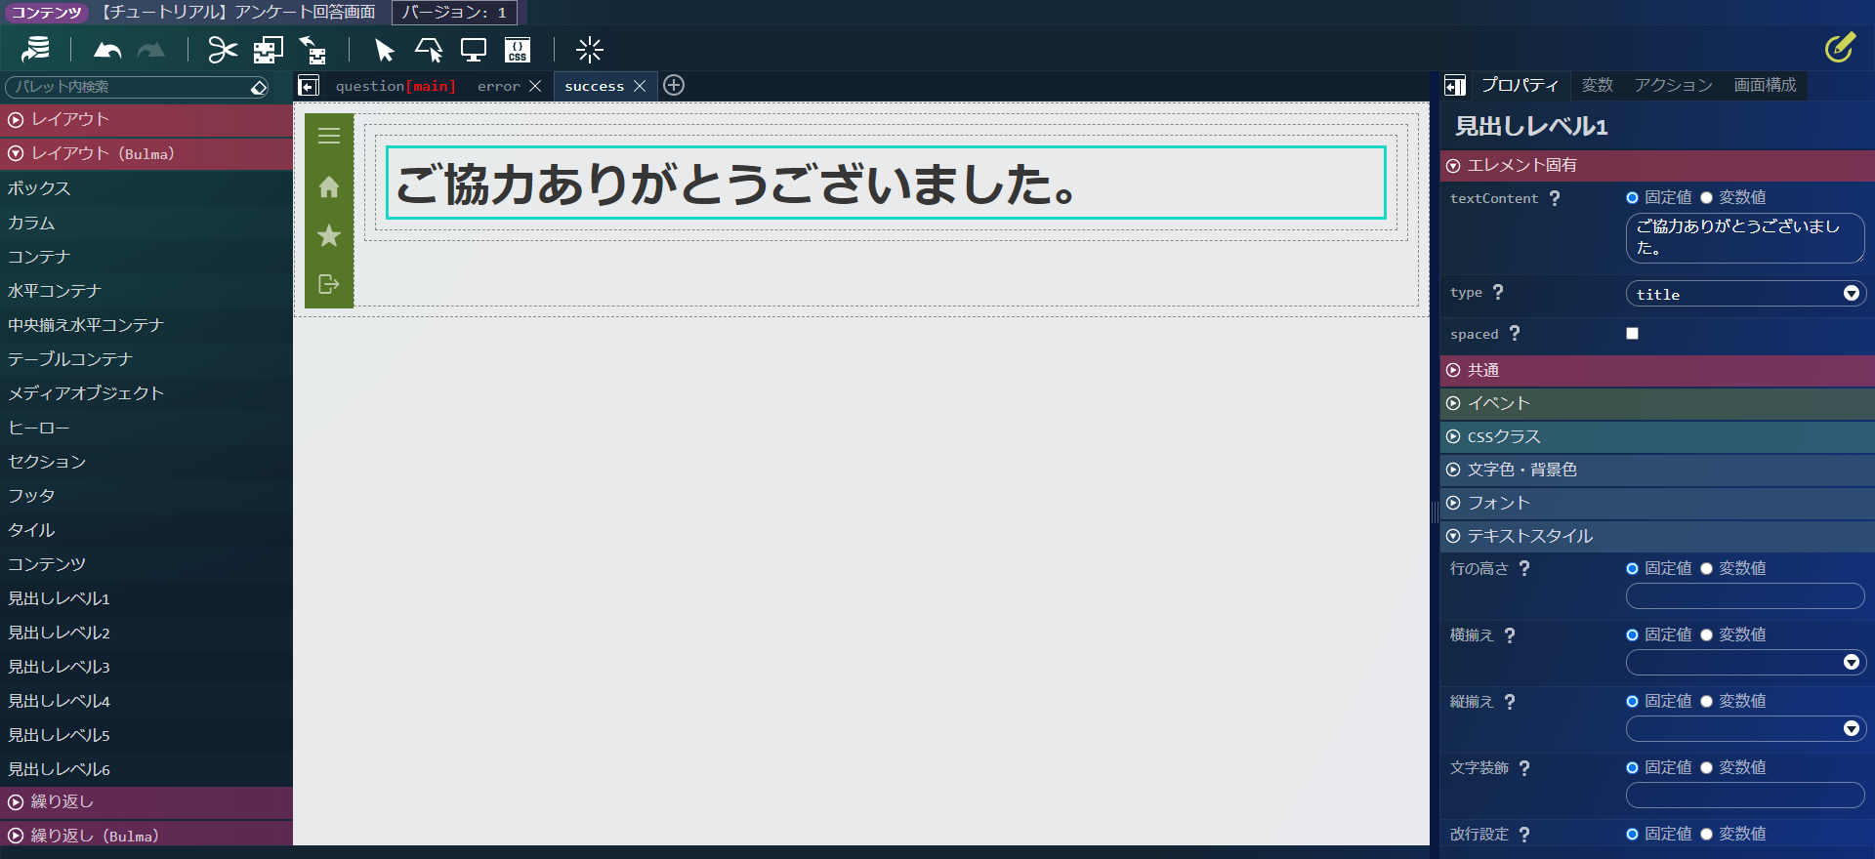Screen dimensions: 1875x859
Task: Switch to the プロパティ tab
Action: 1520,85
